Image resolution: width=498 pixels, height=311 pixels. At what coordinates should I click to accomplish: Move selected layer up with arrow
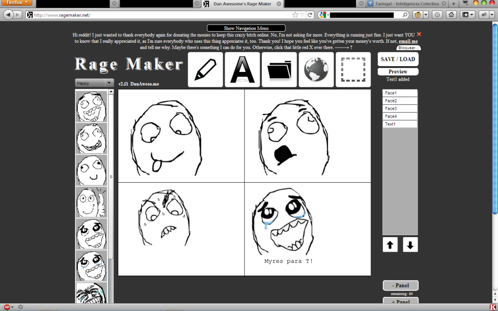click(x=390, y=245)
